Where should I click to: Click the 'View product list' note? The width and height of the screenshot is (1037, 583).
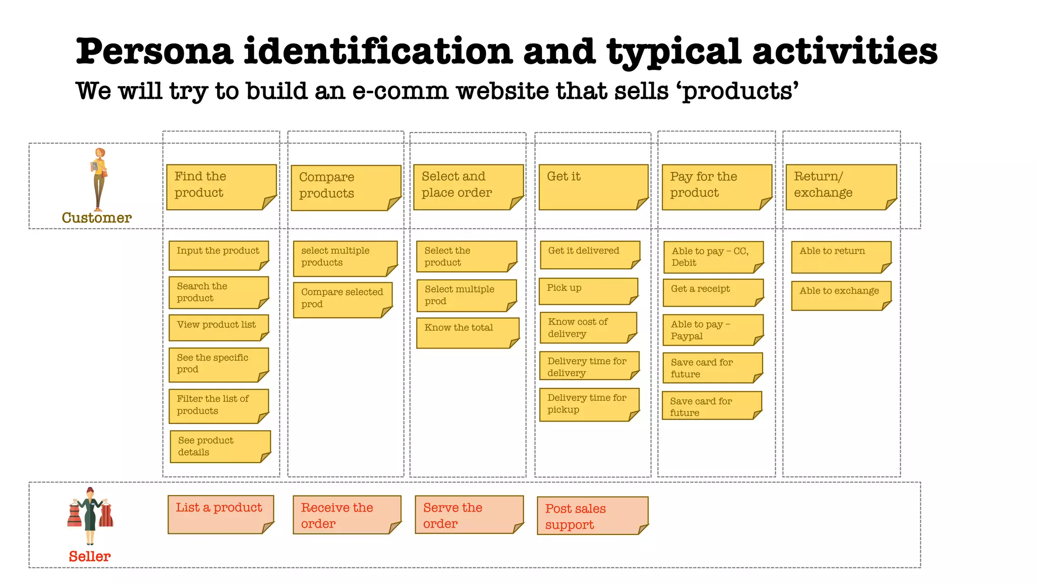[218, 327]
